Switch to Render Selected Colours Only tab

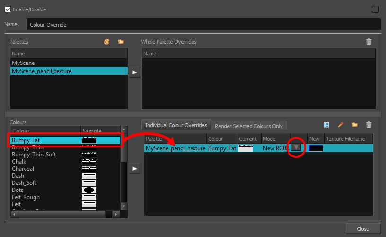[x=248, y=126]
